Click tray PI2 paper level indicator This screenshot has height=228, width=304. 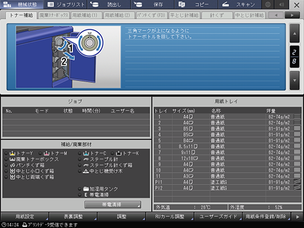297,187
